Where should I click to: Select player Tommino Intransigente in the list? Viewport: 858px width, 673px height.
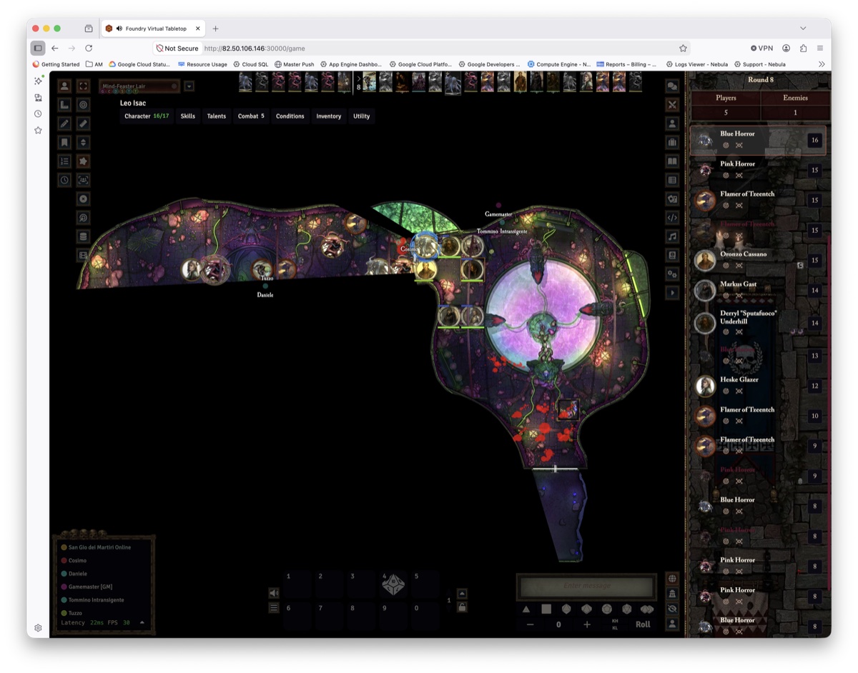(96, 600)
